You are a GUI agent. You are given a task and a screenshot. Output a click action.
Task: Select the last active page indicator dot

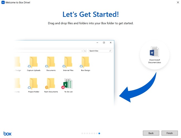point(99,133)
